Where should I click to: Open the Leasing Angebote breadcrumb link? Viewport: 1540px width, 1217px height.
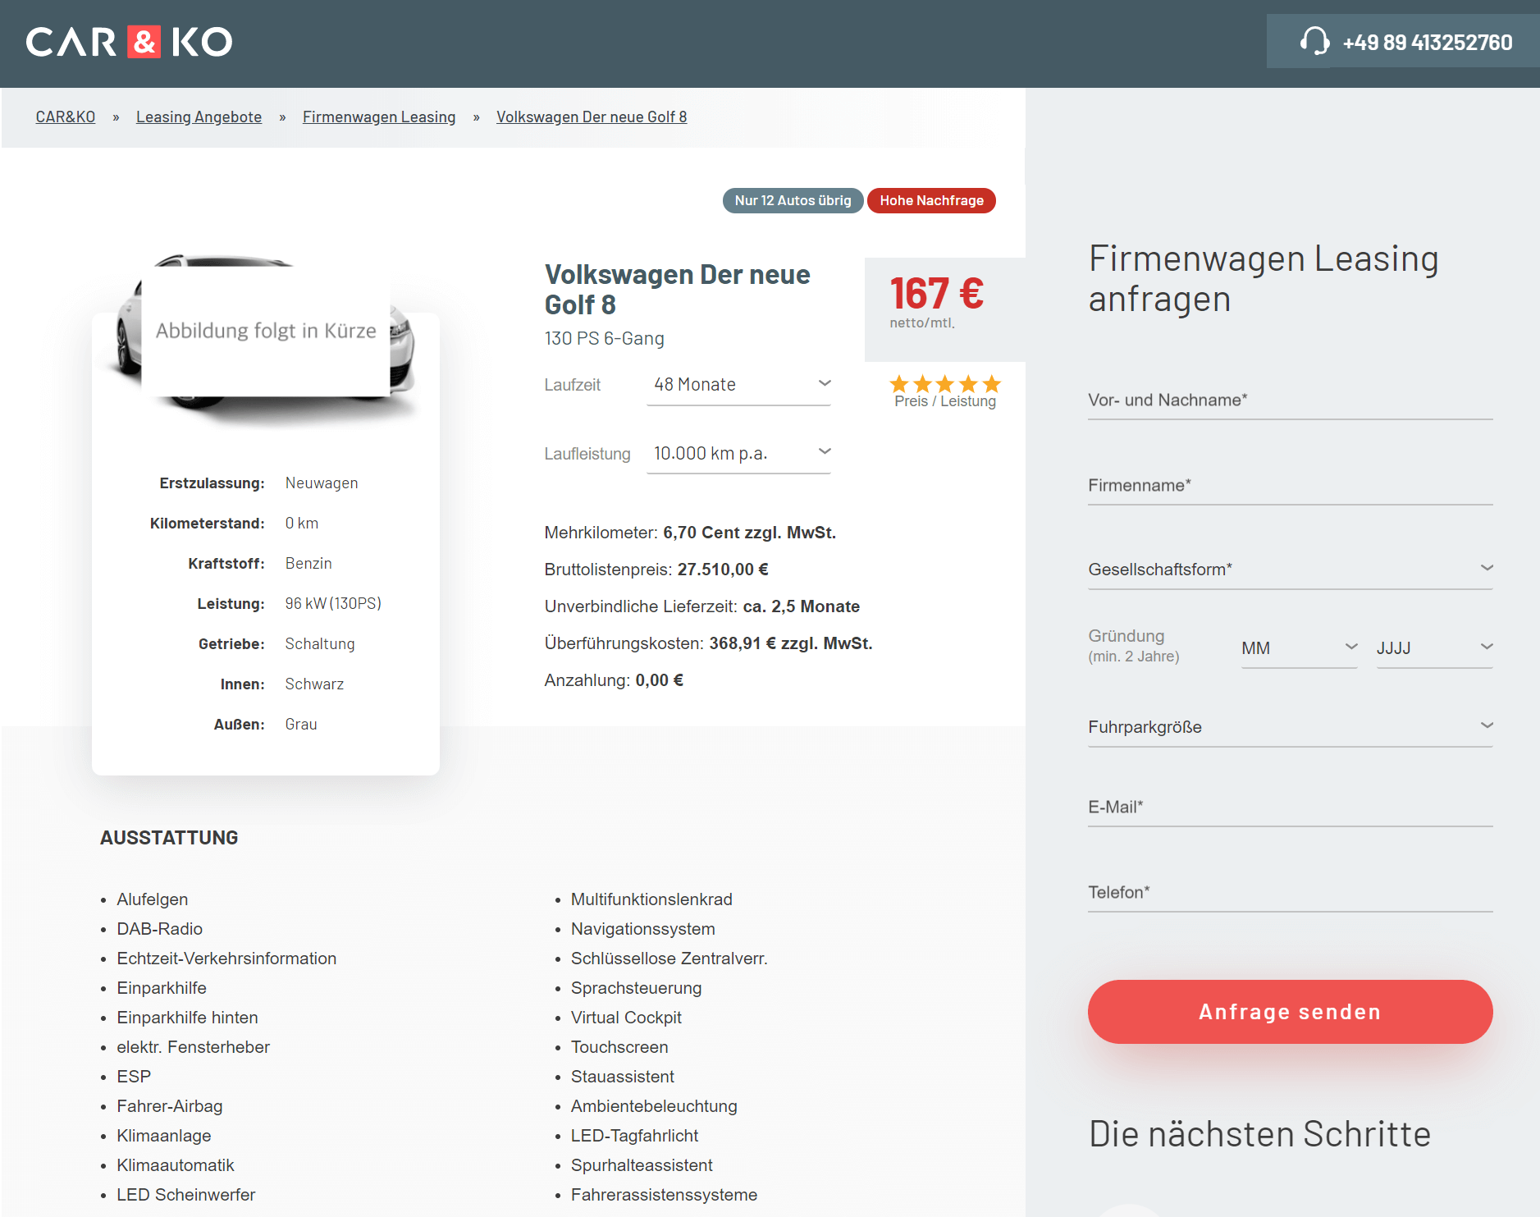(199, 117)
